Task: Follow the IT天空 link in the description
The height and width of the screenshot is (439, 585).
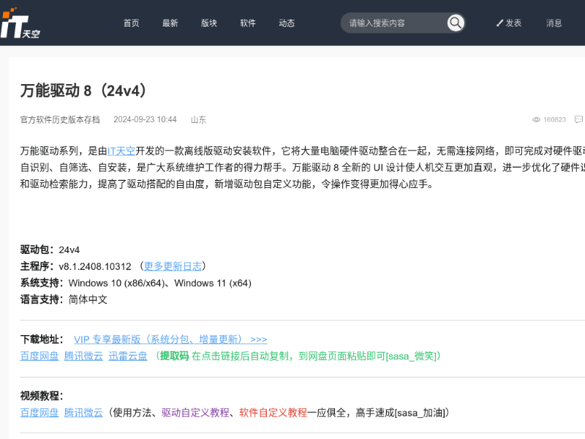Action: (121, 151)
